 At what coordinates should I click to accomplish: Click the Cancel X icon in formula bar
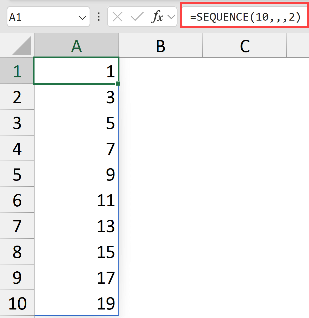tap(118, 17)
